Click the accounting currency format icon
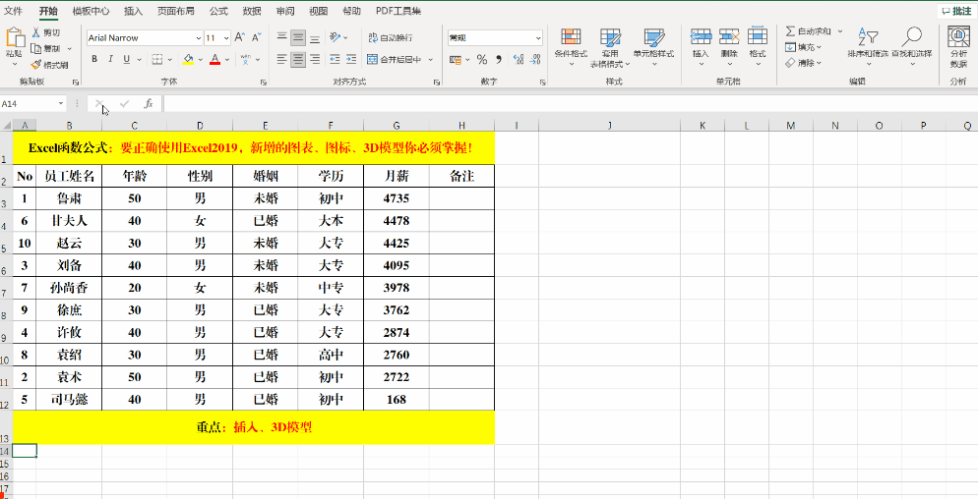 (456, 60)
